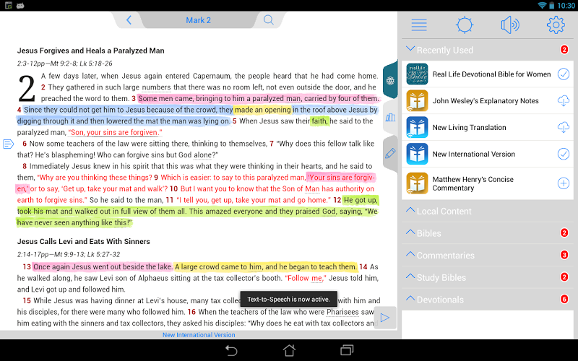Expand the Local Content section

487,211
